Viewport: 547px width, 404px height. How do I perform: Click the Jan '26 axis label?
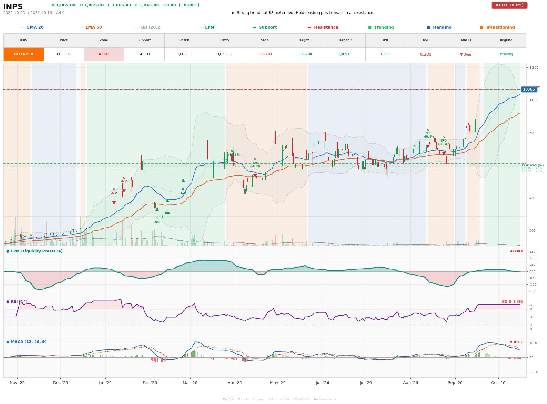pyautogui.click(x=105, y=383)
